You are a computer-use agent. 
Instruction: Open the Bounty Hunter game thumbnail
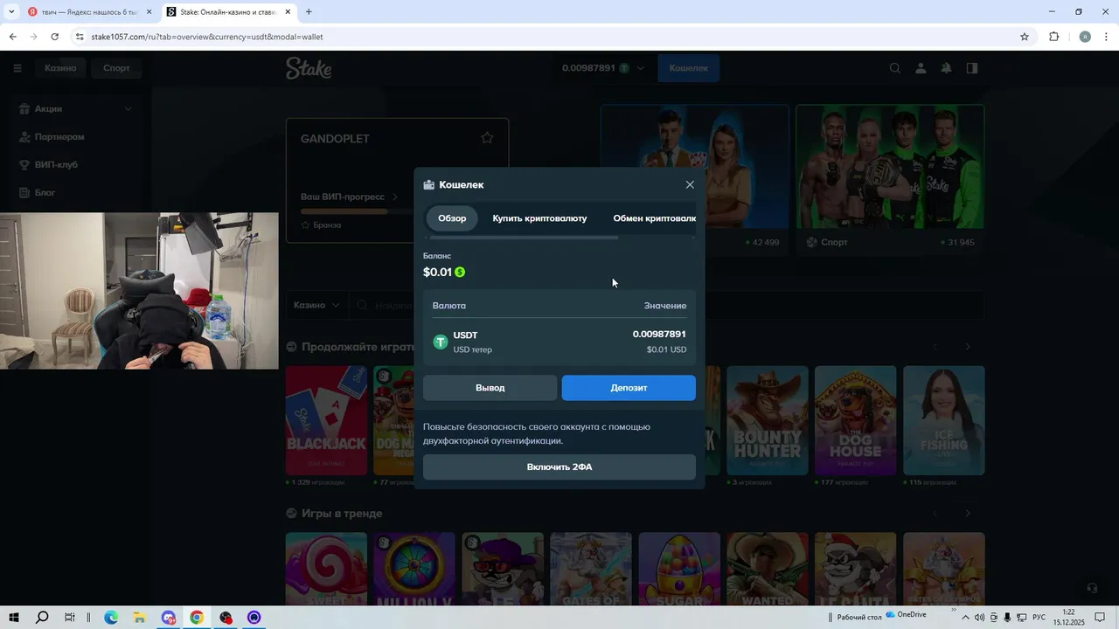768,420
